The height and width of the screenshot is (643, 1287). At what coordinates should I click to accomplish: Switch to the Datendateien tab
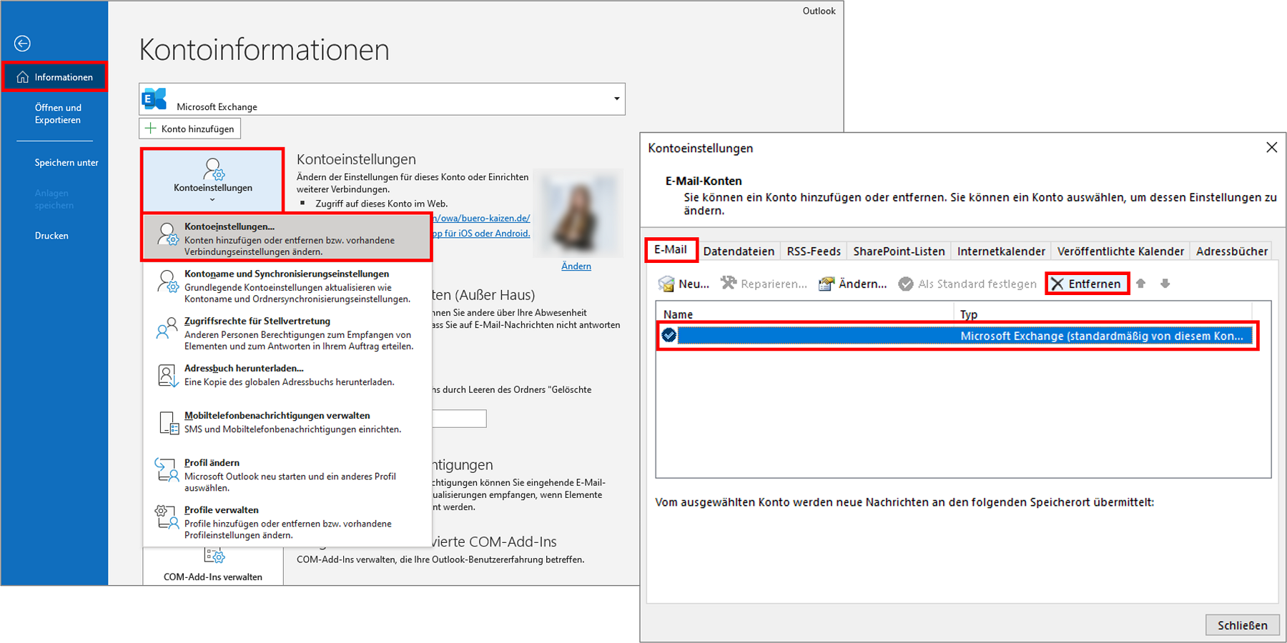(739, 251)
